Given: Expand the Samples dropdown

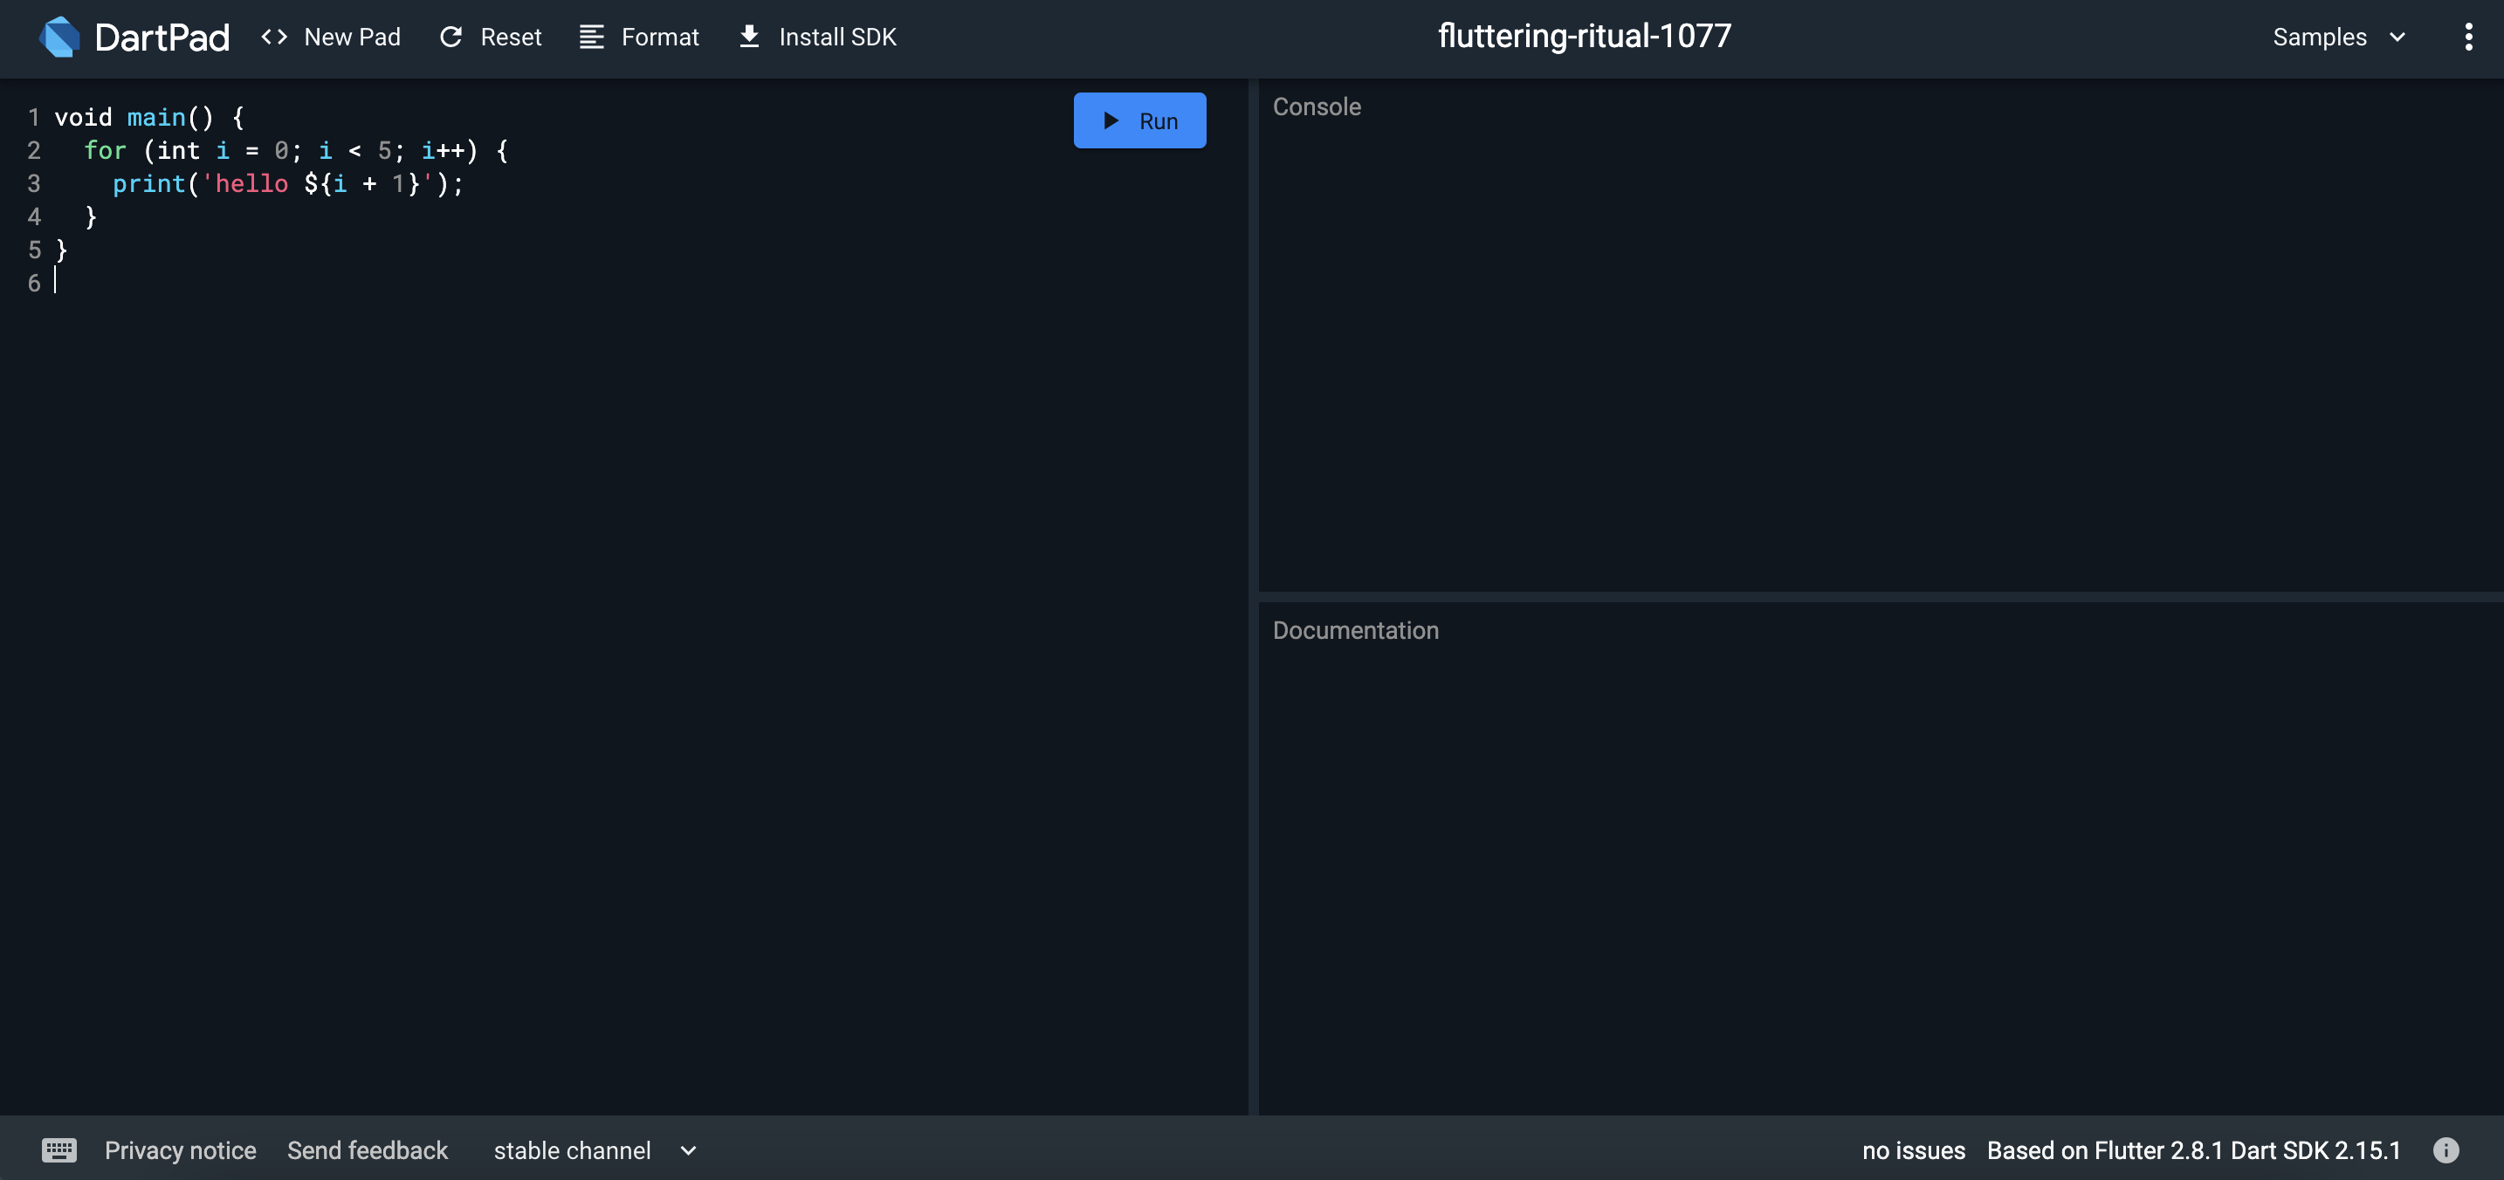Looking at the screenshot, I should (x=2338, y=37).
